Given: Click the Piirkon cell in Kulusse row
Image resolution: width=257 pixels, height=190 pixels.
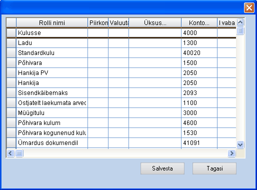Looking at the screenshot, I should click(x=98, y=33).
